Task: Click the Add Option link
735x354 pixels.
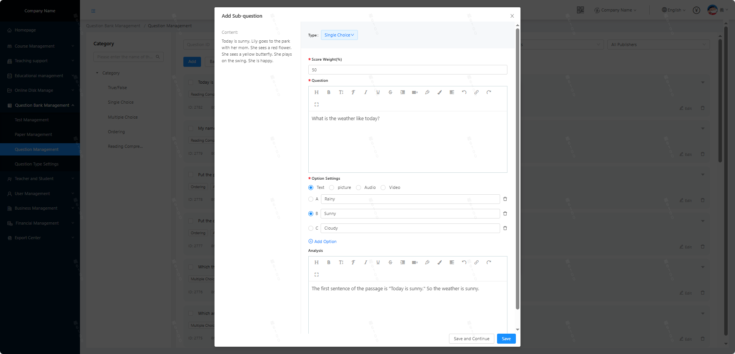Action: point(323,242)
